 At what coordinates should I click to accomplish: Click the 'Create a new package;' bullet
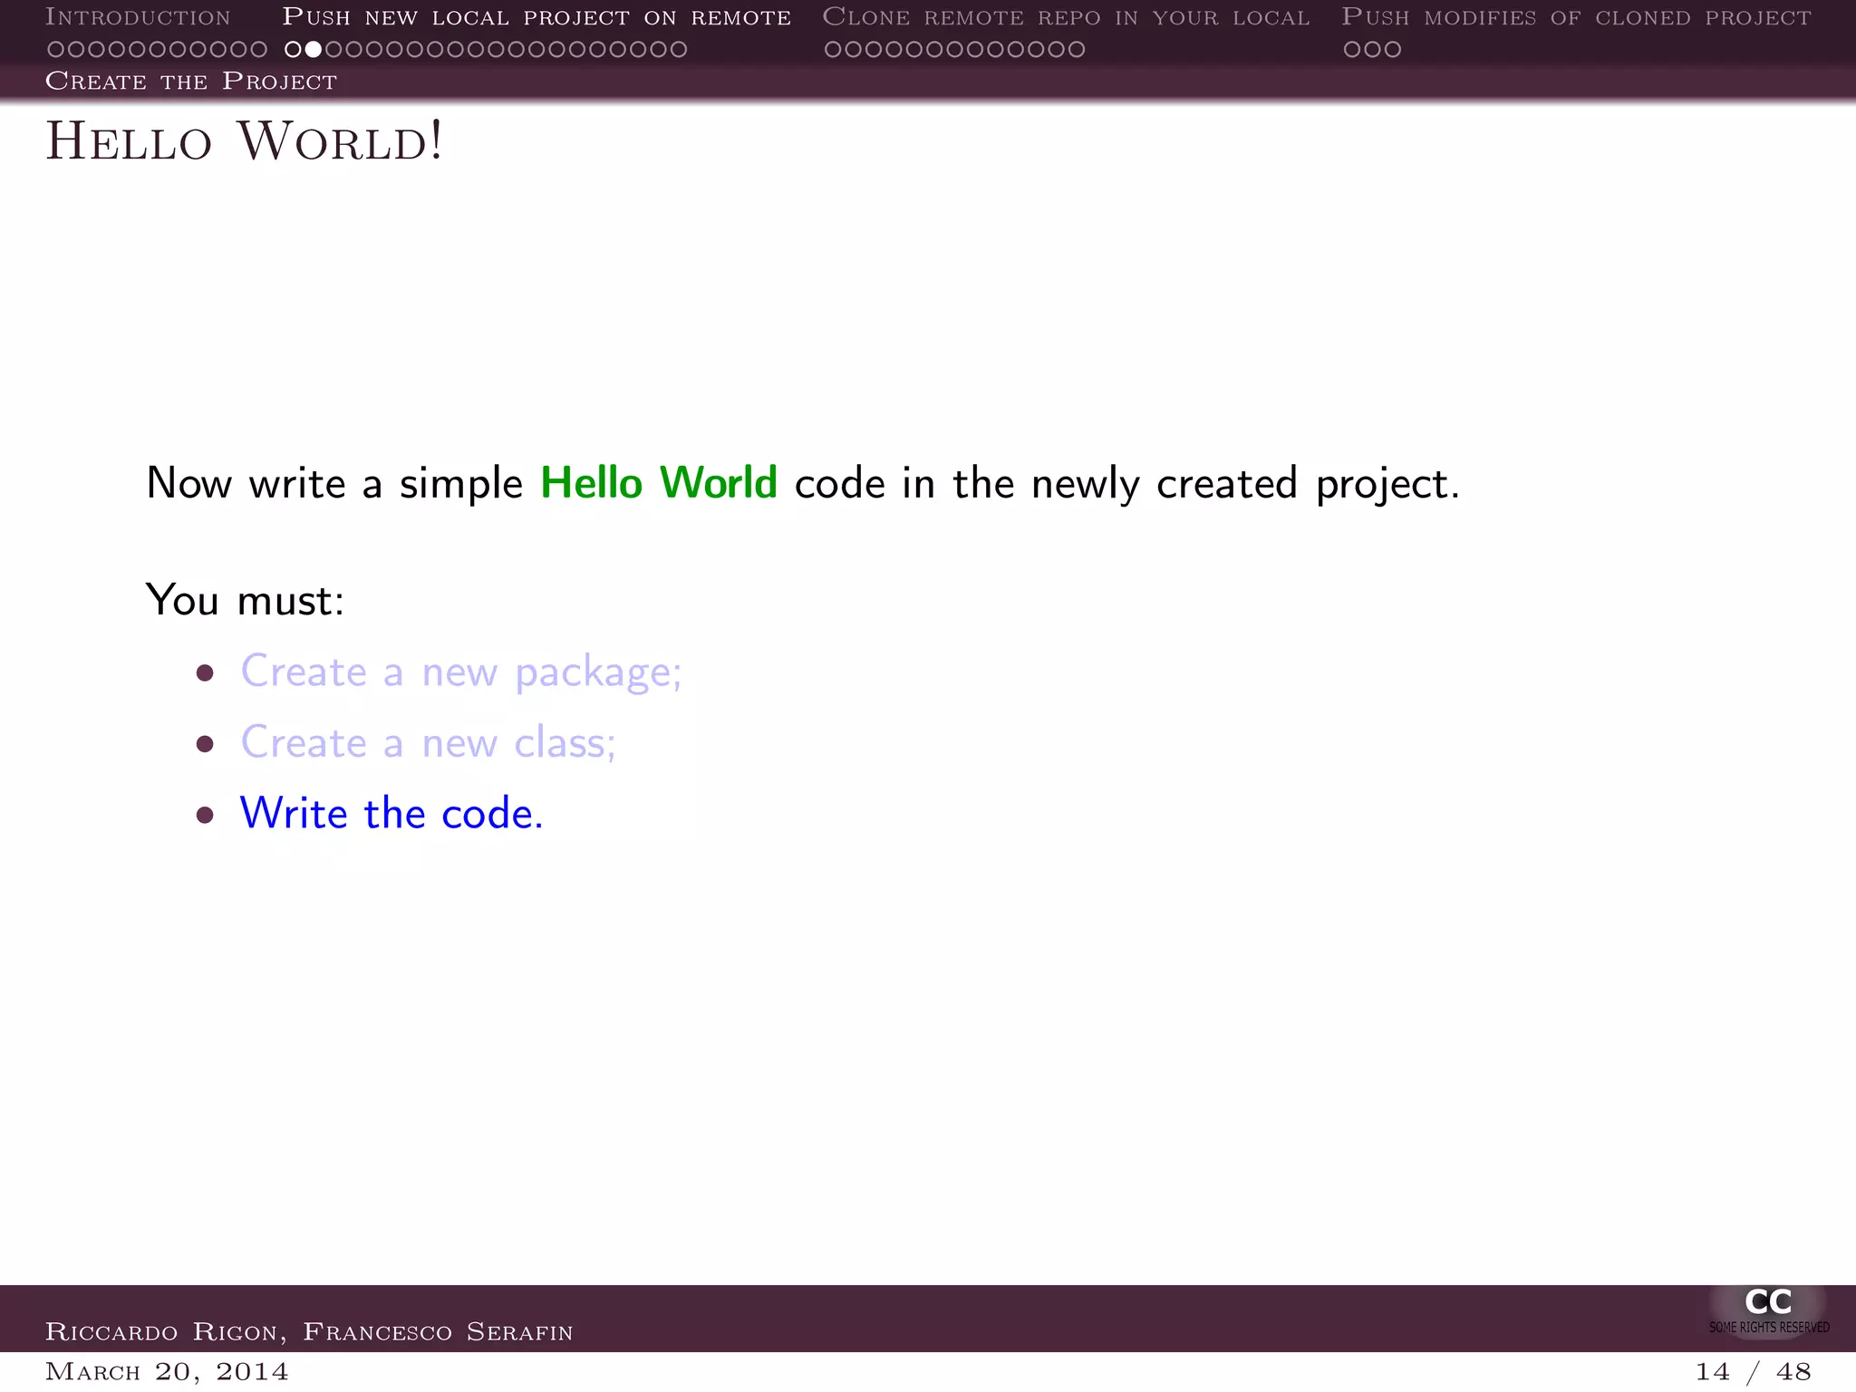(x=460, y=672)
